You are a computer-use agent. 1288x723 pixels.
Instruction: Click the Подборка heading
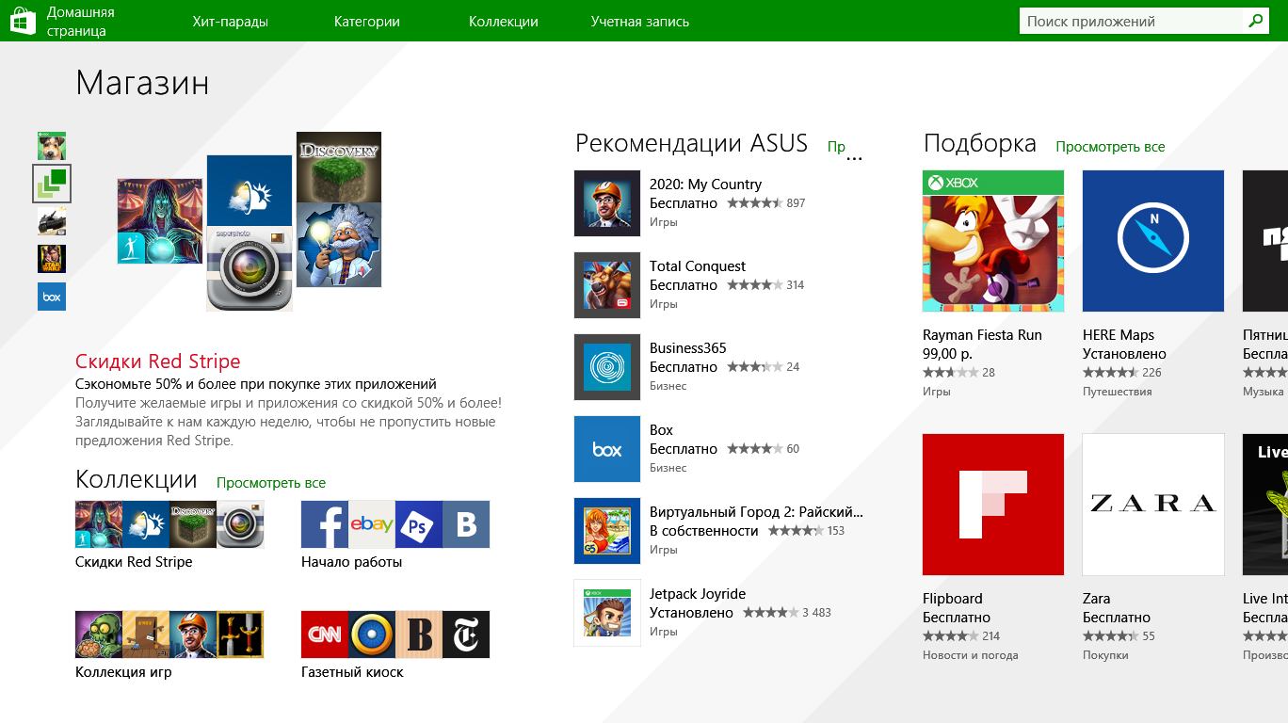(x=980, y=143)
